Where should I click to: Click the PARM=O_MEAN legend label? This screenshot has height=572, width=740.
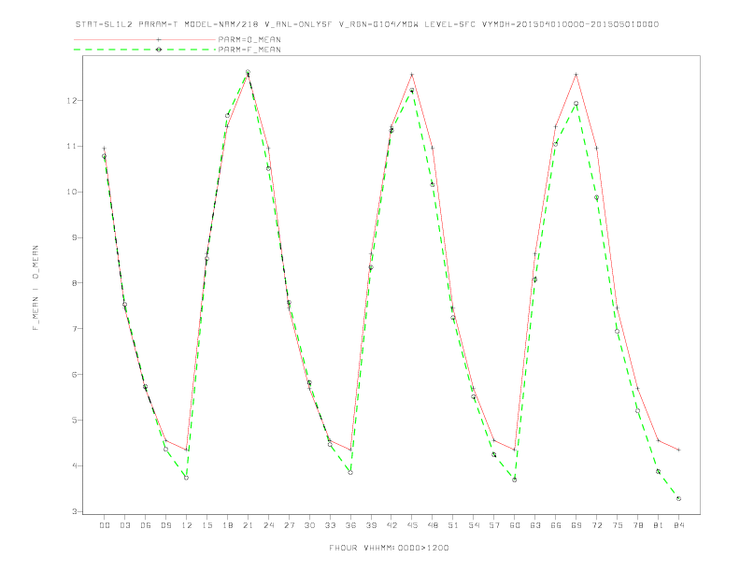249,39
